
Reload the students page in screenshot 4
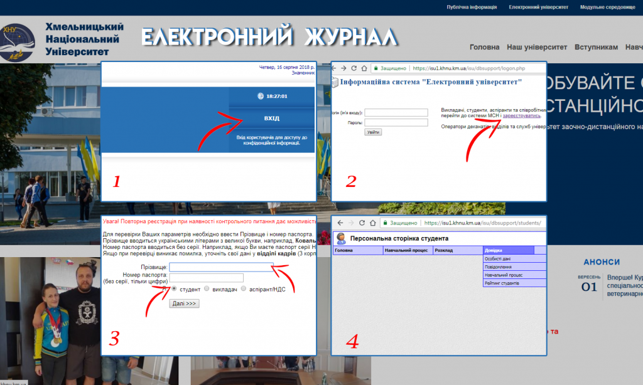(362, 223)
